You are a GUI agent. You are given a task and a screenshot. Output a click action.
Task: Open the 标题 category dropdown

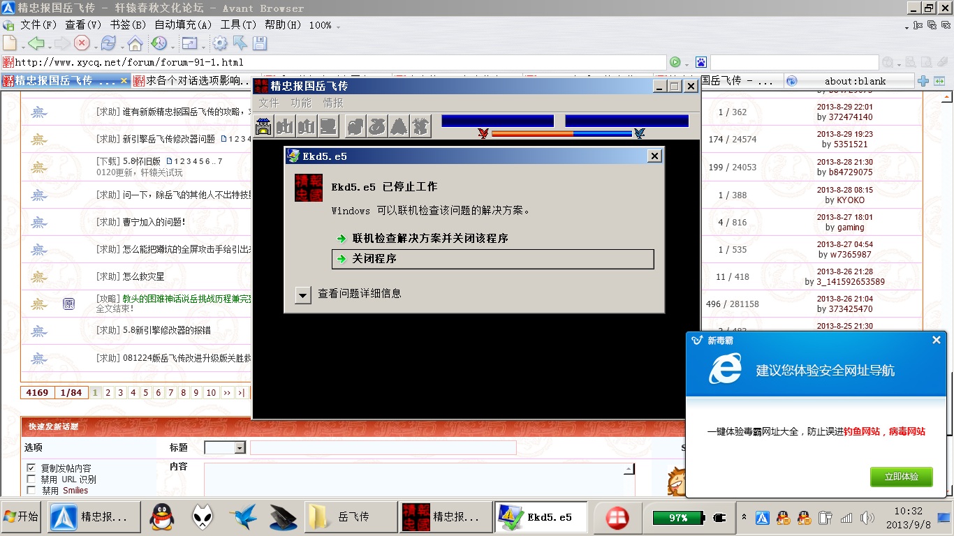tap(225, 448)
